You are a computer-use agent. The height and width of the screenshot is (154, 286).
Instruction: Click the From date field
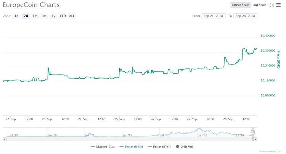pyautogui.click(x=214, y=16)
